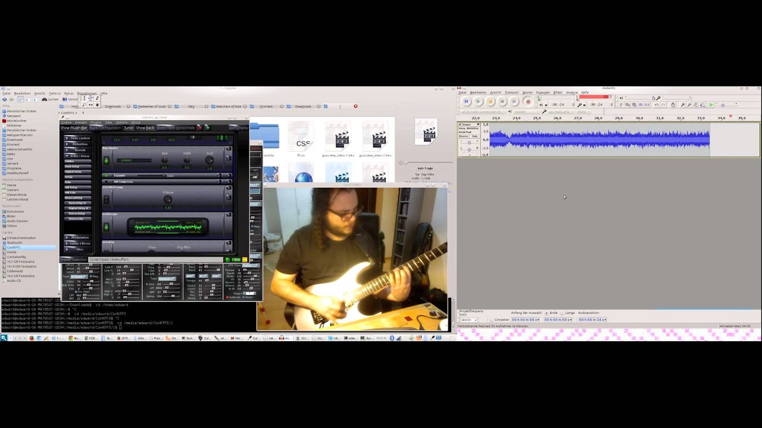Collapse the Echo / Delay plugin group
The height and width of the screenshot is (428, 762).
coord(78,156)
